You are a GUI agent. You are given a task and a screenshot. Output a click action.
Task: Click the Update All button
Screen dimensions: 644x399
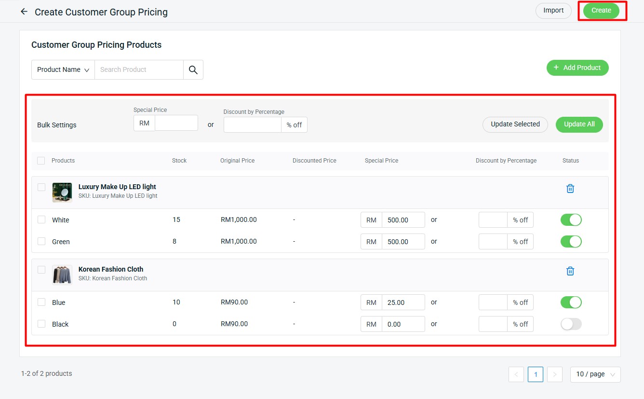pyautogui.click(x=579, y=124)
